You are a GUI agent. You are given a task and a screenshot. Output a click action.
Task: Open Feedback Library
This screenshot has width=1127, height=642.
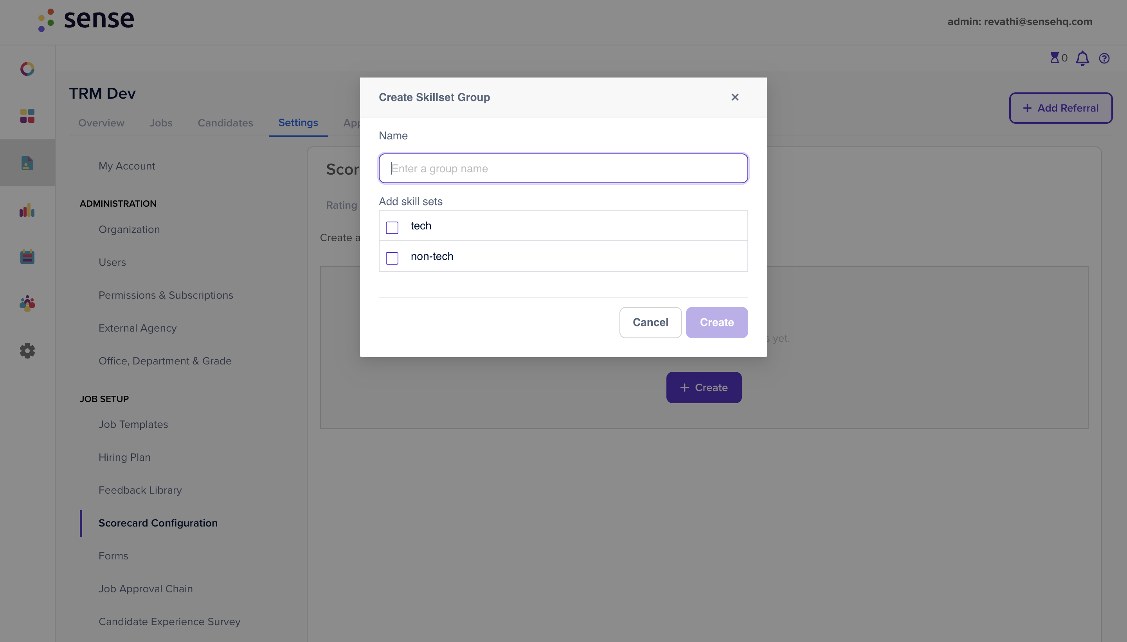coord(140,491)
